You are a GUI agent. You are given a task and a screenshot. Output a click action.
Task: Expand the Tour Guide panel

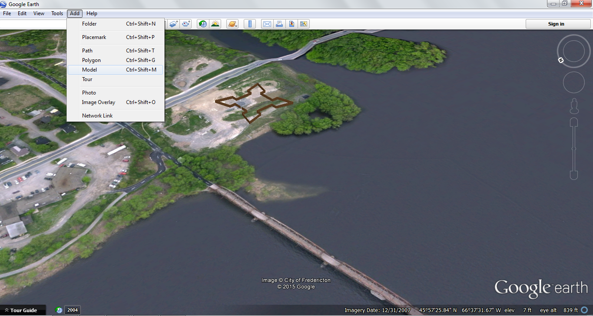click(x=23, y=310)
